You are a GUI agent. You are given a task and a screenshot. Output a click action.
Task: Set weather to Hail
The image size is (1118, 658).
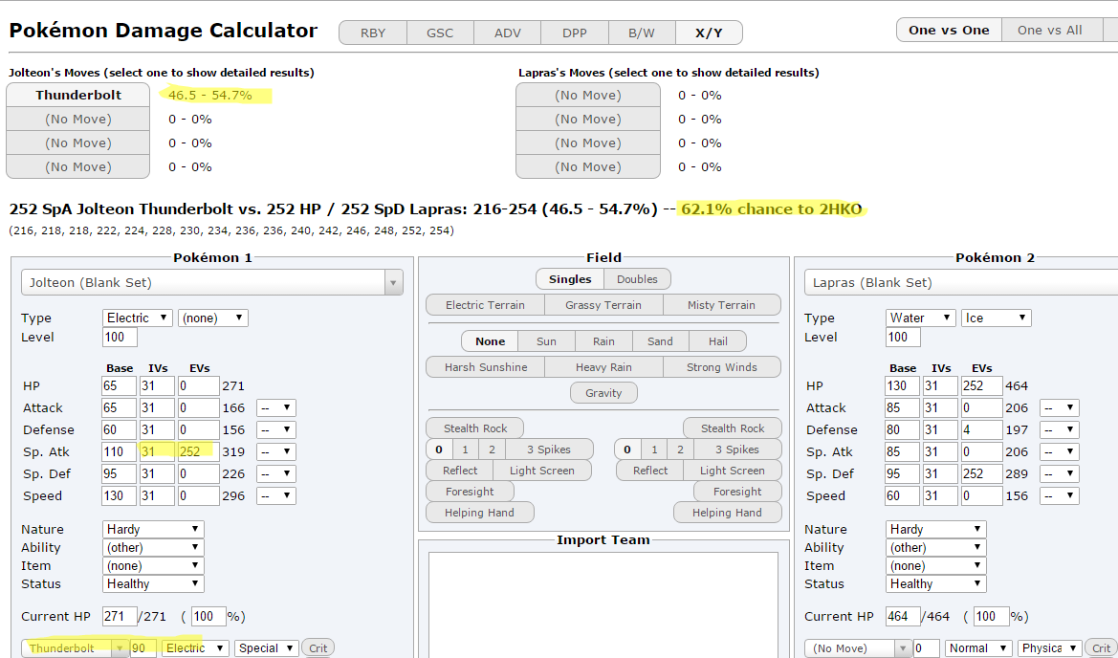(718, 341)
